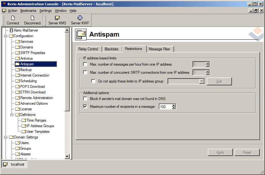Click the Reset button
Viewport: 265px width, 175px height.
point(247,152)
